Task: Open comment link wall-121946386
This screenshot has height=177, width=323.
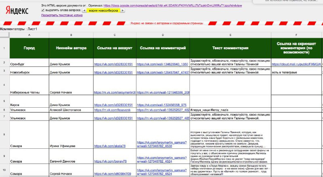Action: [x=163, y=93]
